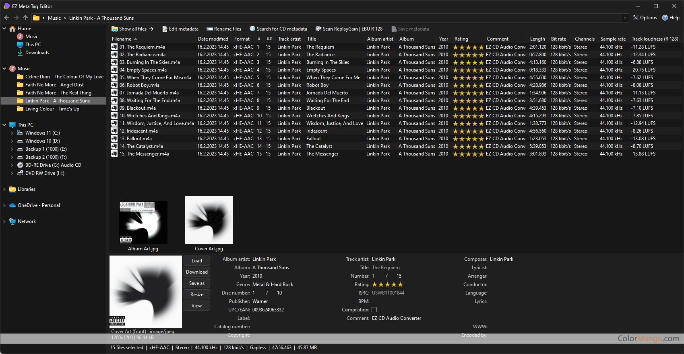Click Save metadata in toolbar
The width and height of the screenshot is (684, 354).
pyautogui.click(x=410, y=29)
